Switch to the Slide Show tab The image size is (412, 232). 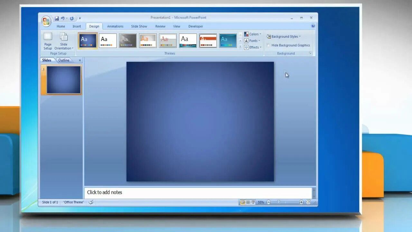(139, 26)
